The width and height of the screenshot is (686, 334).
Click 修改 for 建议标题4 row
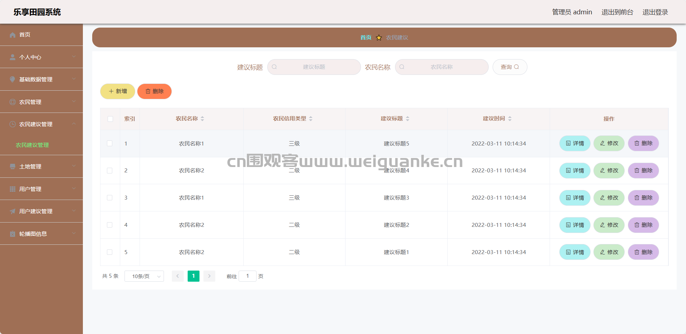coord(609,171)
